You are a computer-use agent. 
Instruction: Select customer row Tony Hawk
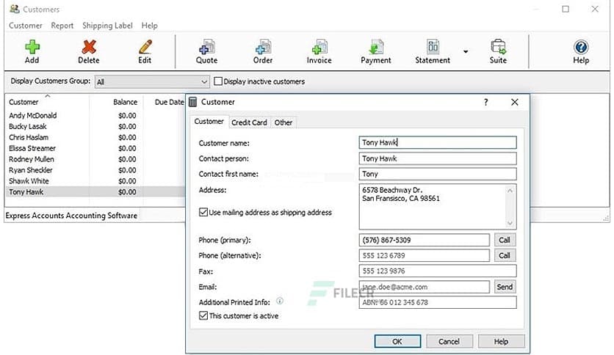[95, 192]
